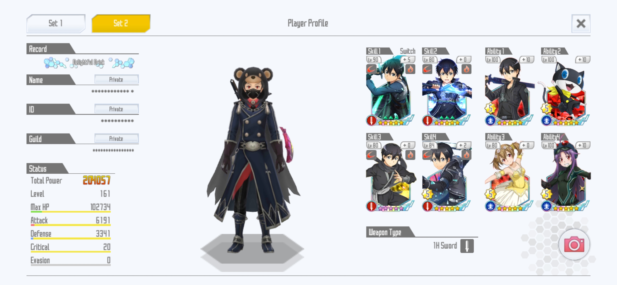Toggle the Private button for Guild
Viewport: 617px width, 285px height.
116,139
